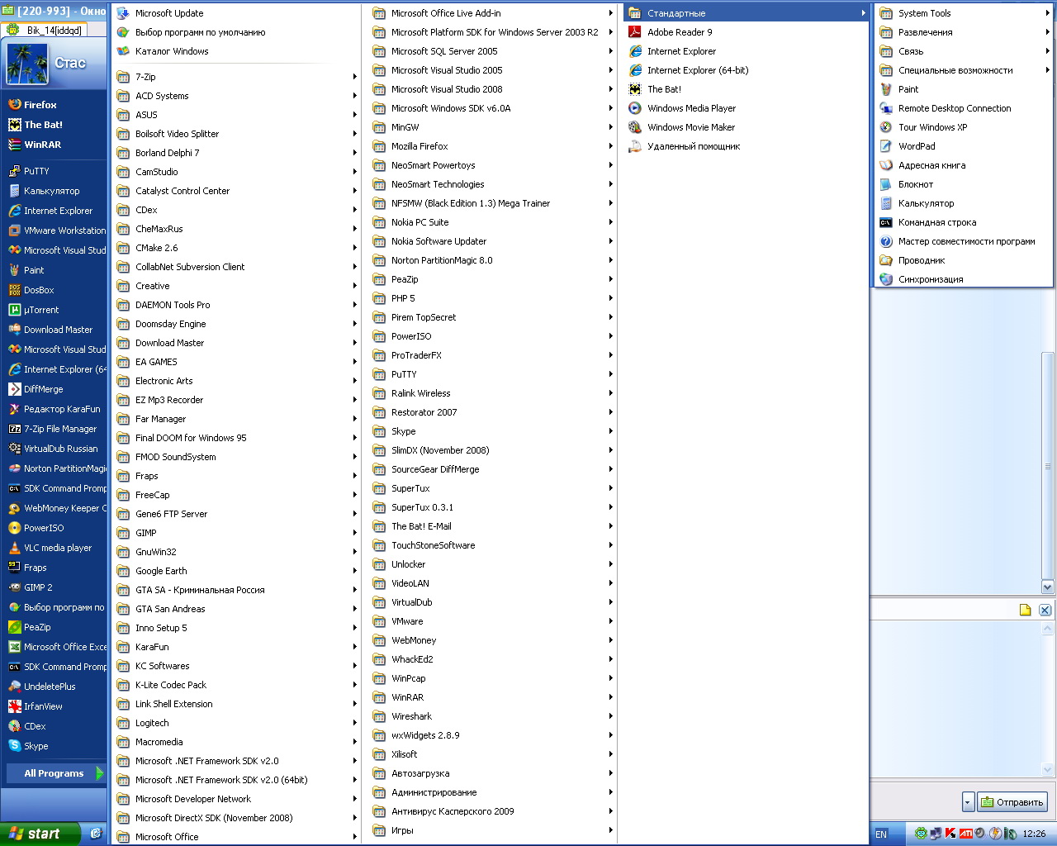Launch µTorrent from recent programs list
Screen dimensions: 1057x846
[x=41, y=310]
